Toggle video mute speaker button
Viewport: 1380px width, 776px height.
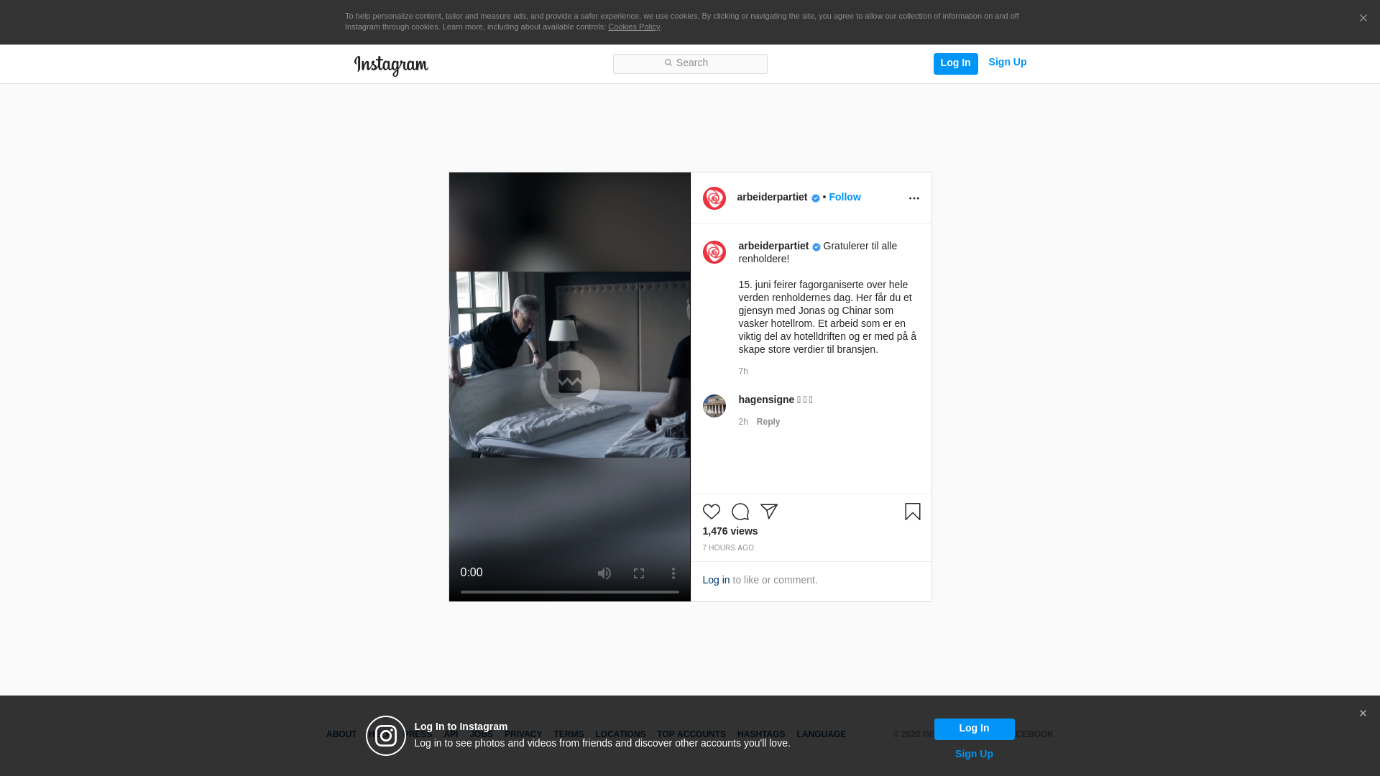pyautogui.click(x=604, y=573)
